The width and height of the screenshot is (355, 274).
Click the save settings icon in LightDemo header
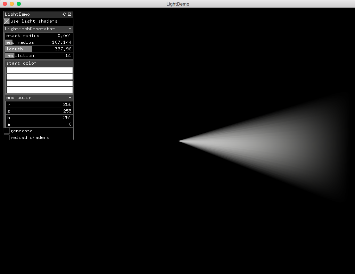[x=69, y=14]
